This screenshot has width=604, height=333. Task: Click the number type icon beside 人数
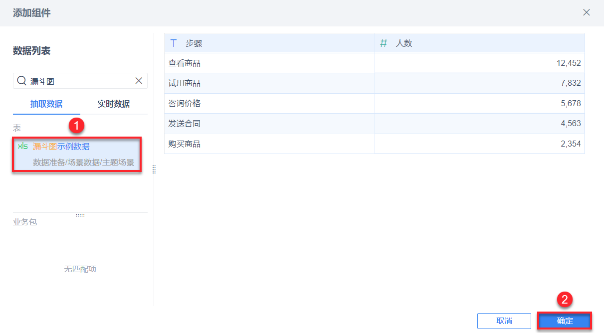pos(384,43)
